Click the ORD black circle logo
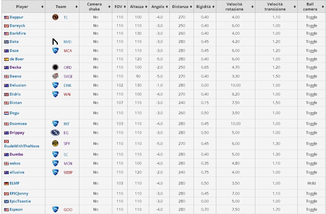 (x=55, y=67)
